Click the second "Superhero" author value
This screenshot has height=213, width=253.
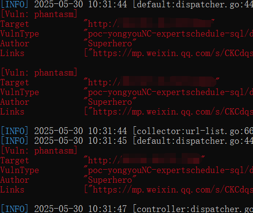coord(110,102)
